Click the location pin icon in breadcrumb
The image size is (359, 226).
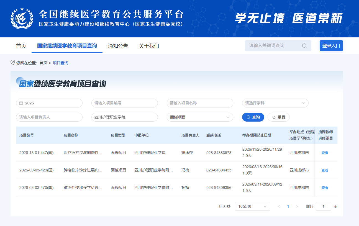click(13, 63)
